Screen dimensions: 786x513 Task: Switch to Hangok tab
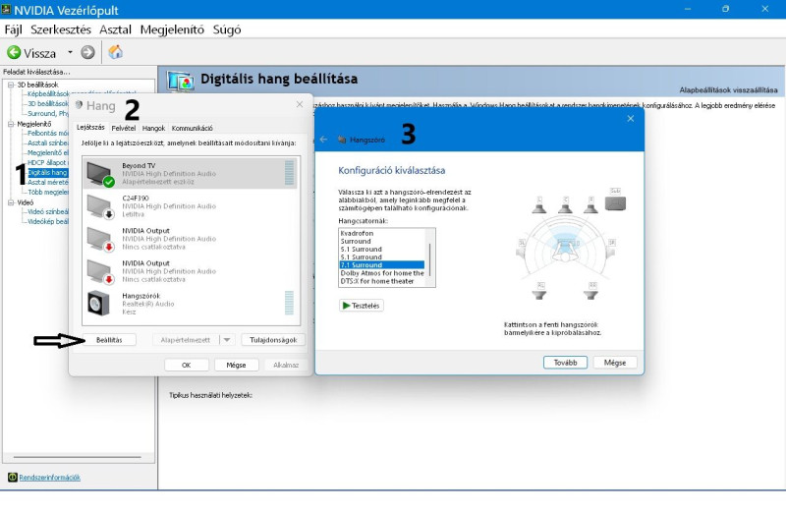click(x=153, y=128)
